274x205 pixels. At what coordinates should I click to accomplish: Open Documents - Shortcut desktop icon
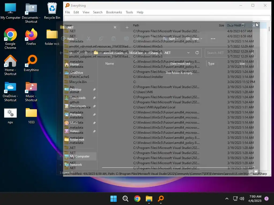[x=31, y=13]
